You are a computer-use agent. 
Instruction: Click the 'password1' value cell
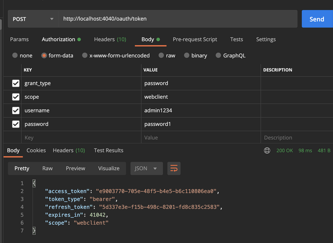(x=201, y=124)
